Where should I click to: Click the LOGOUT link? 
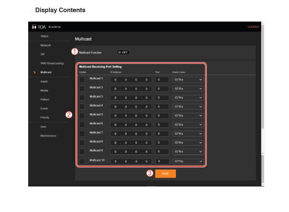coord(253,27)
